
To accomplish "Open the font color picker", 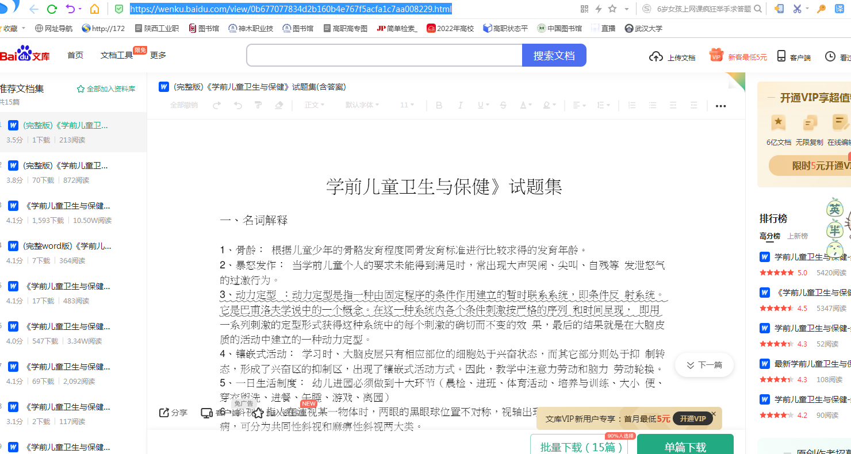I will 526,105.
